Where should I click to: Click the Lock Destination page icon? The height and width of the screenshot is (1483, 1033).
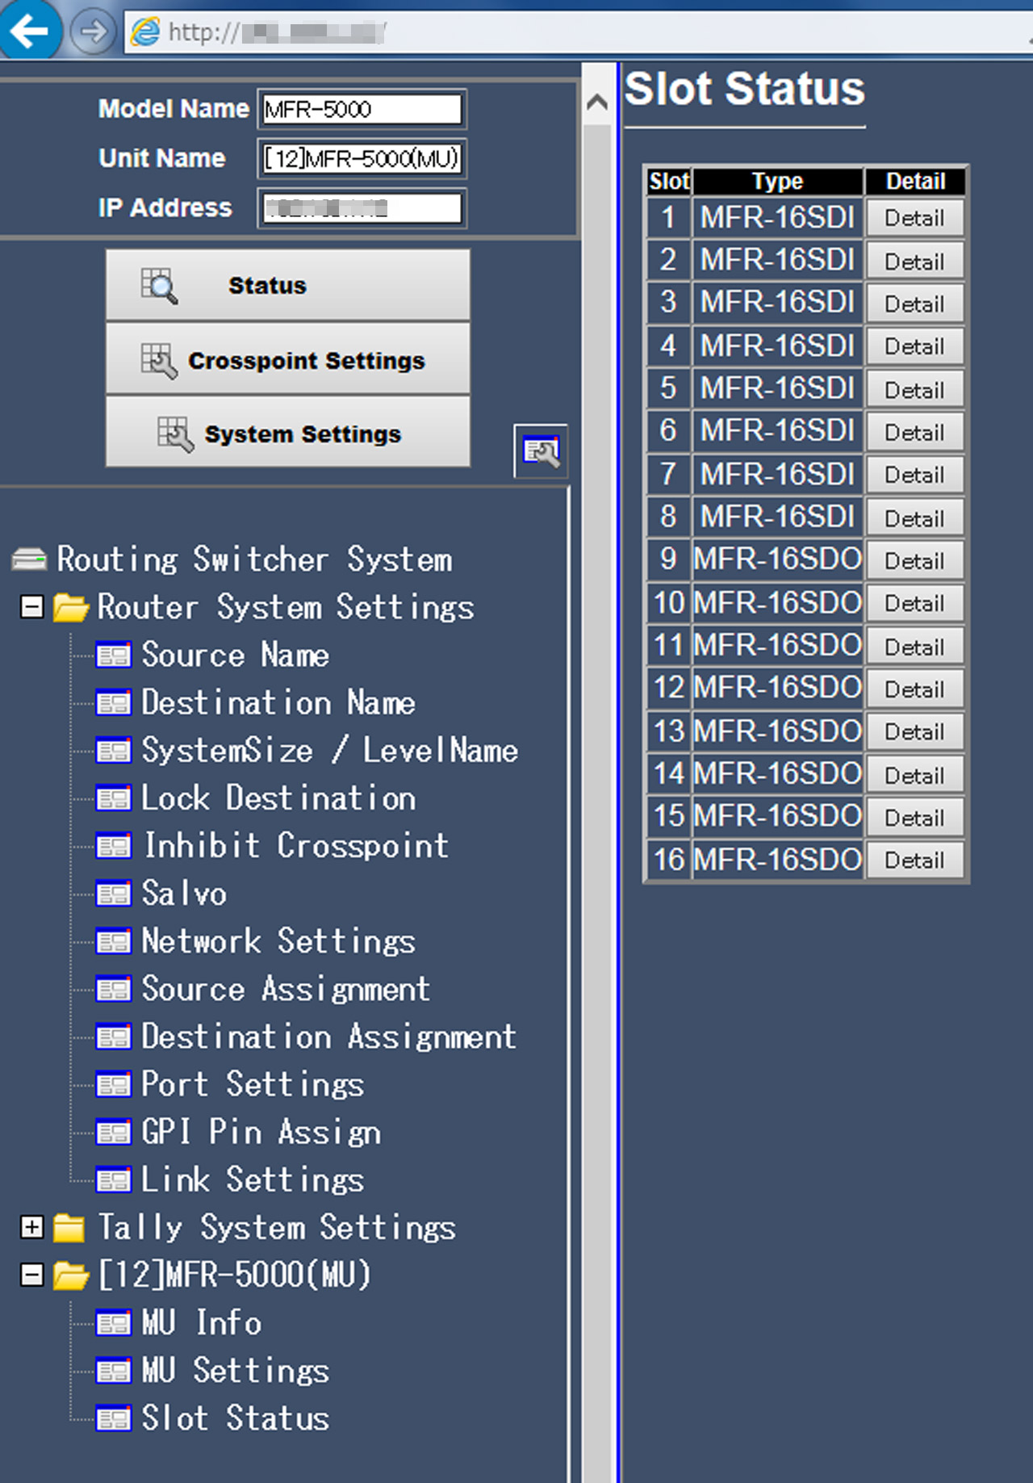(x=113, y=798)
